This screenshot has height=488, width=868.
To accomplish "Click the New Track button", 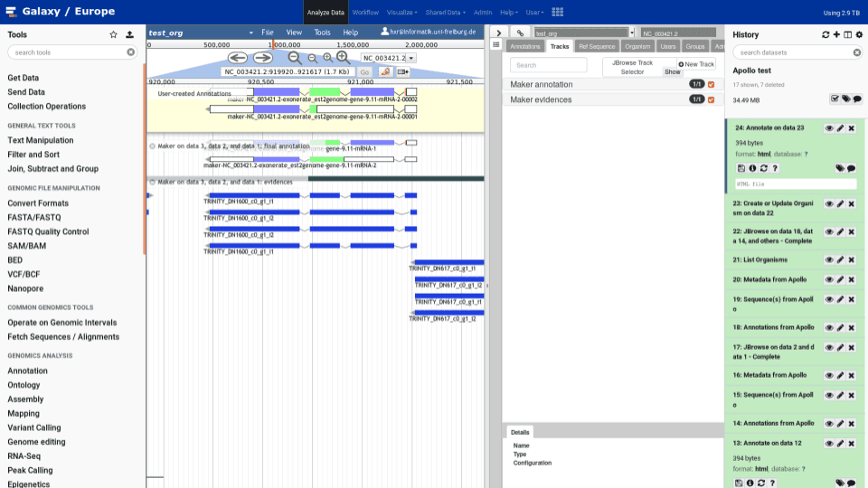I will 696,64.
